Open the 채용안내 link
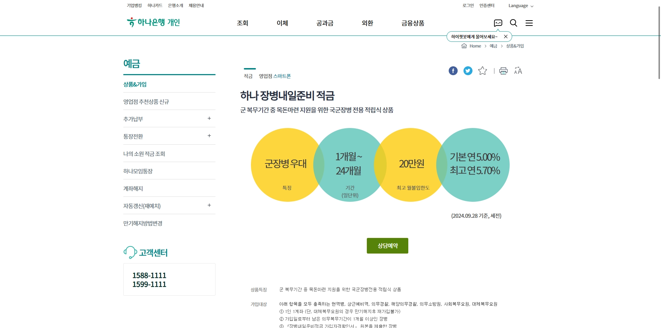 196,6
